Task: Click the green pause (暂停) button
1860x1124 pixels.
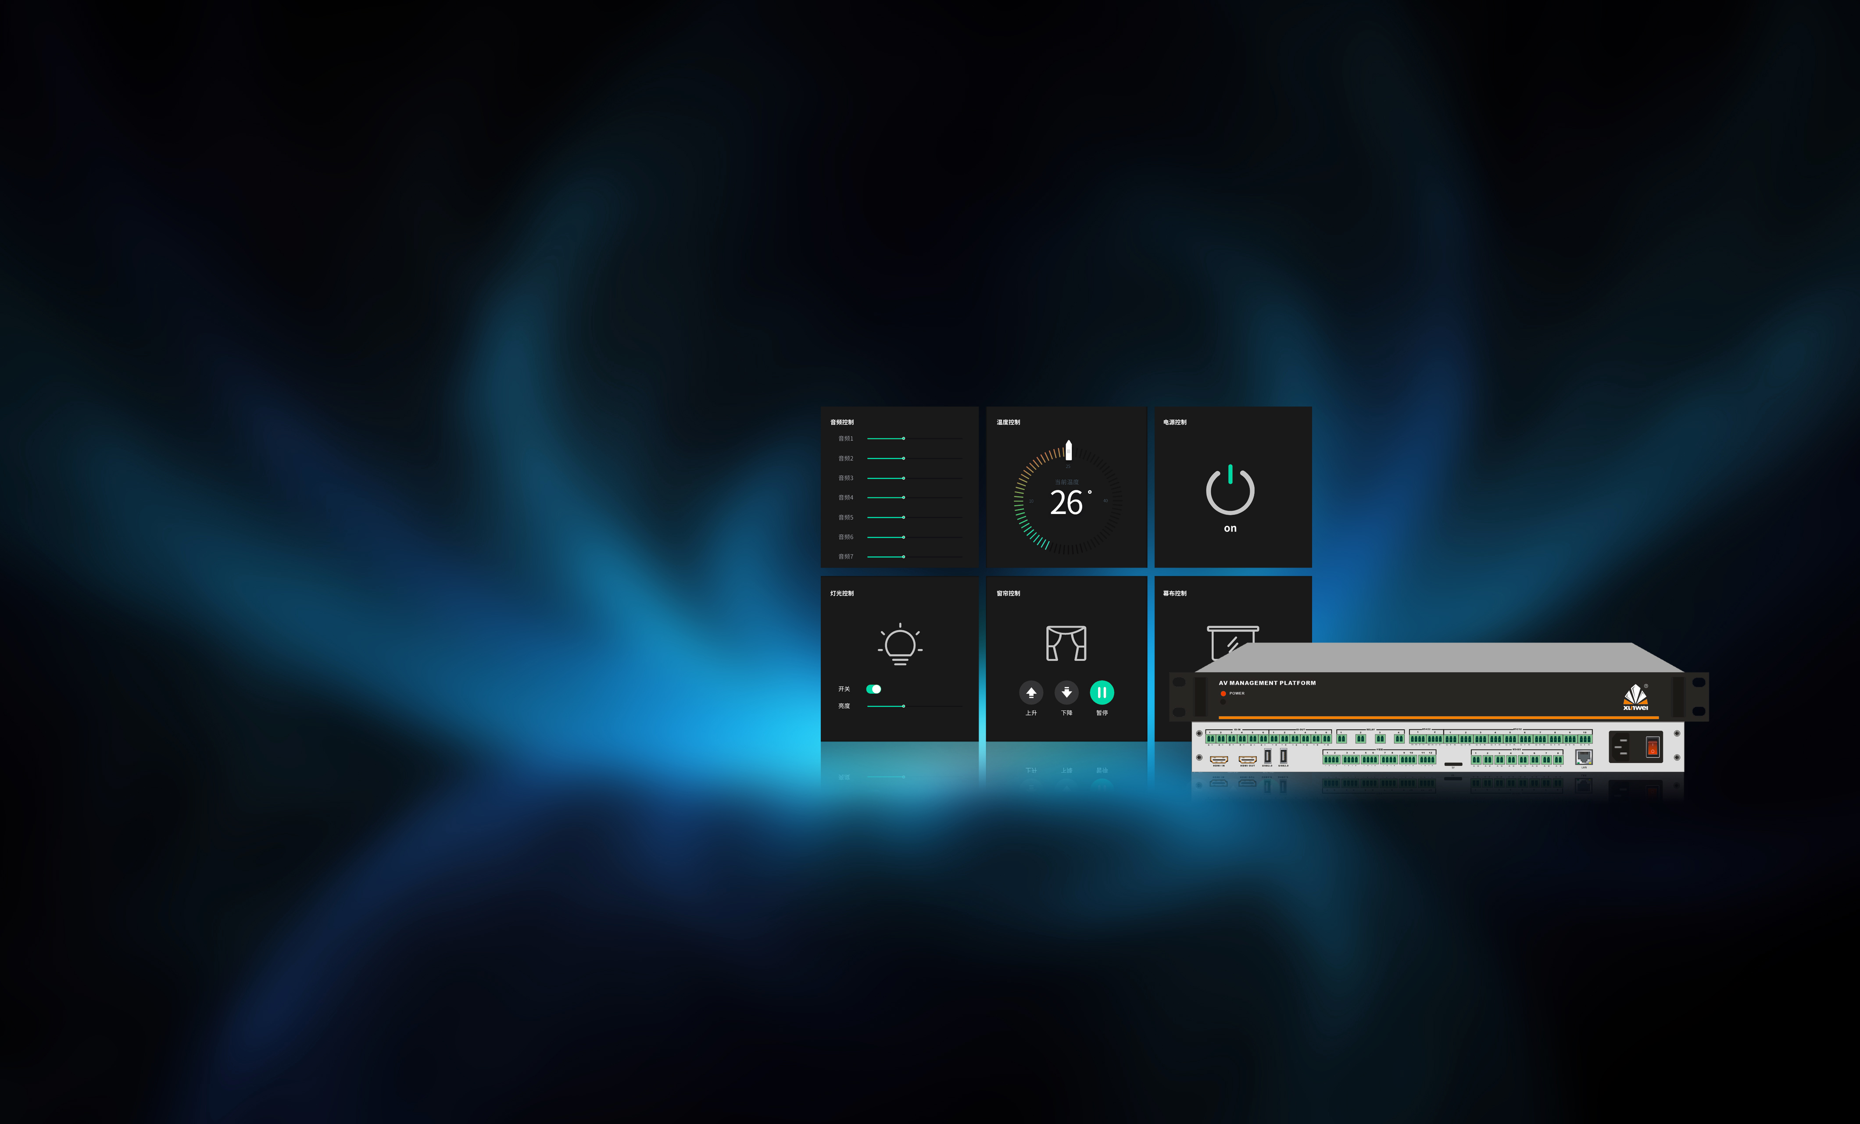Action: [1102, 692]
